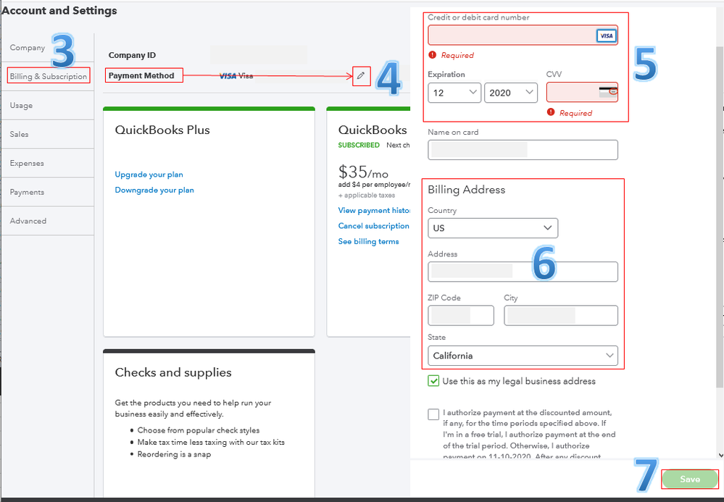
Task: Click the Upgrade your plan link
Action: 149,175
